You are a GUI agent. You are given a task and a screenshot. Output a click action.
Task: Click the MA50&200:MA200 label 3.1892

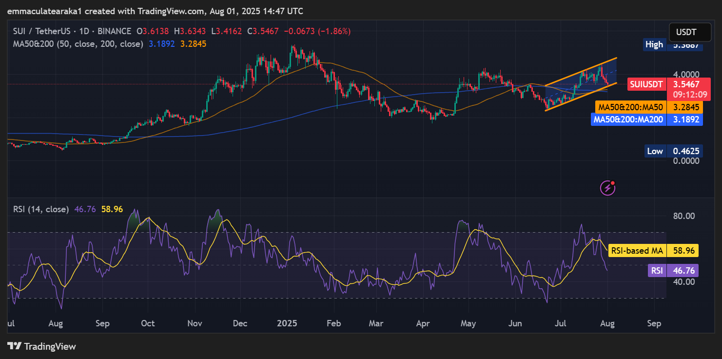click(647, 120)
